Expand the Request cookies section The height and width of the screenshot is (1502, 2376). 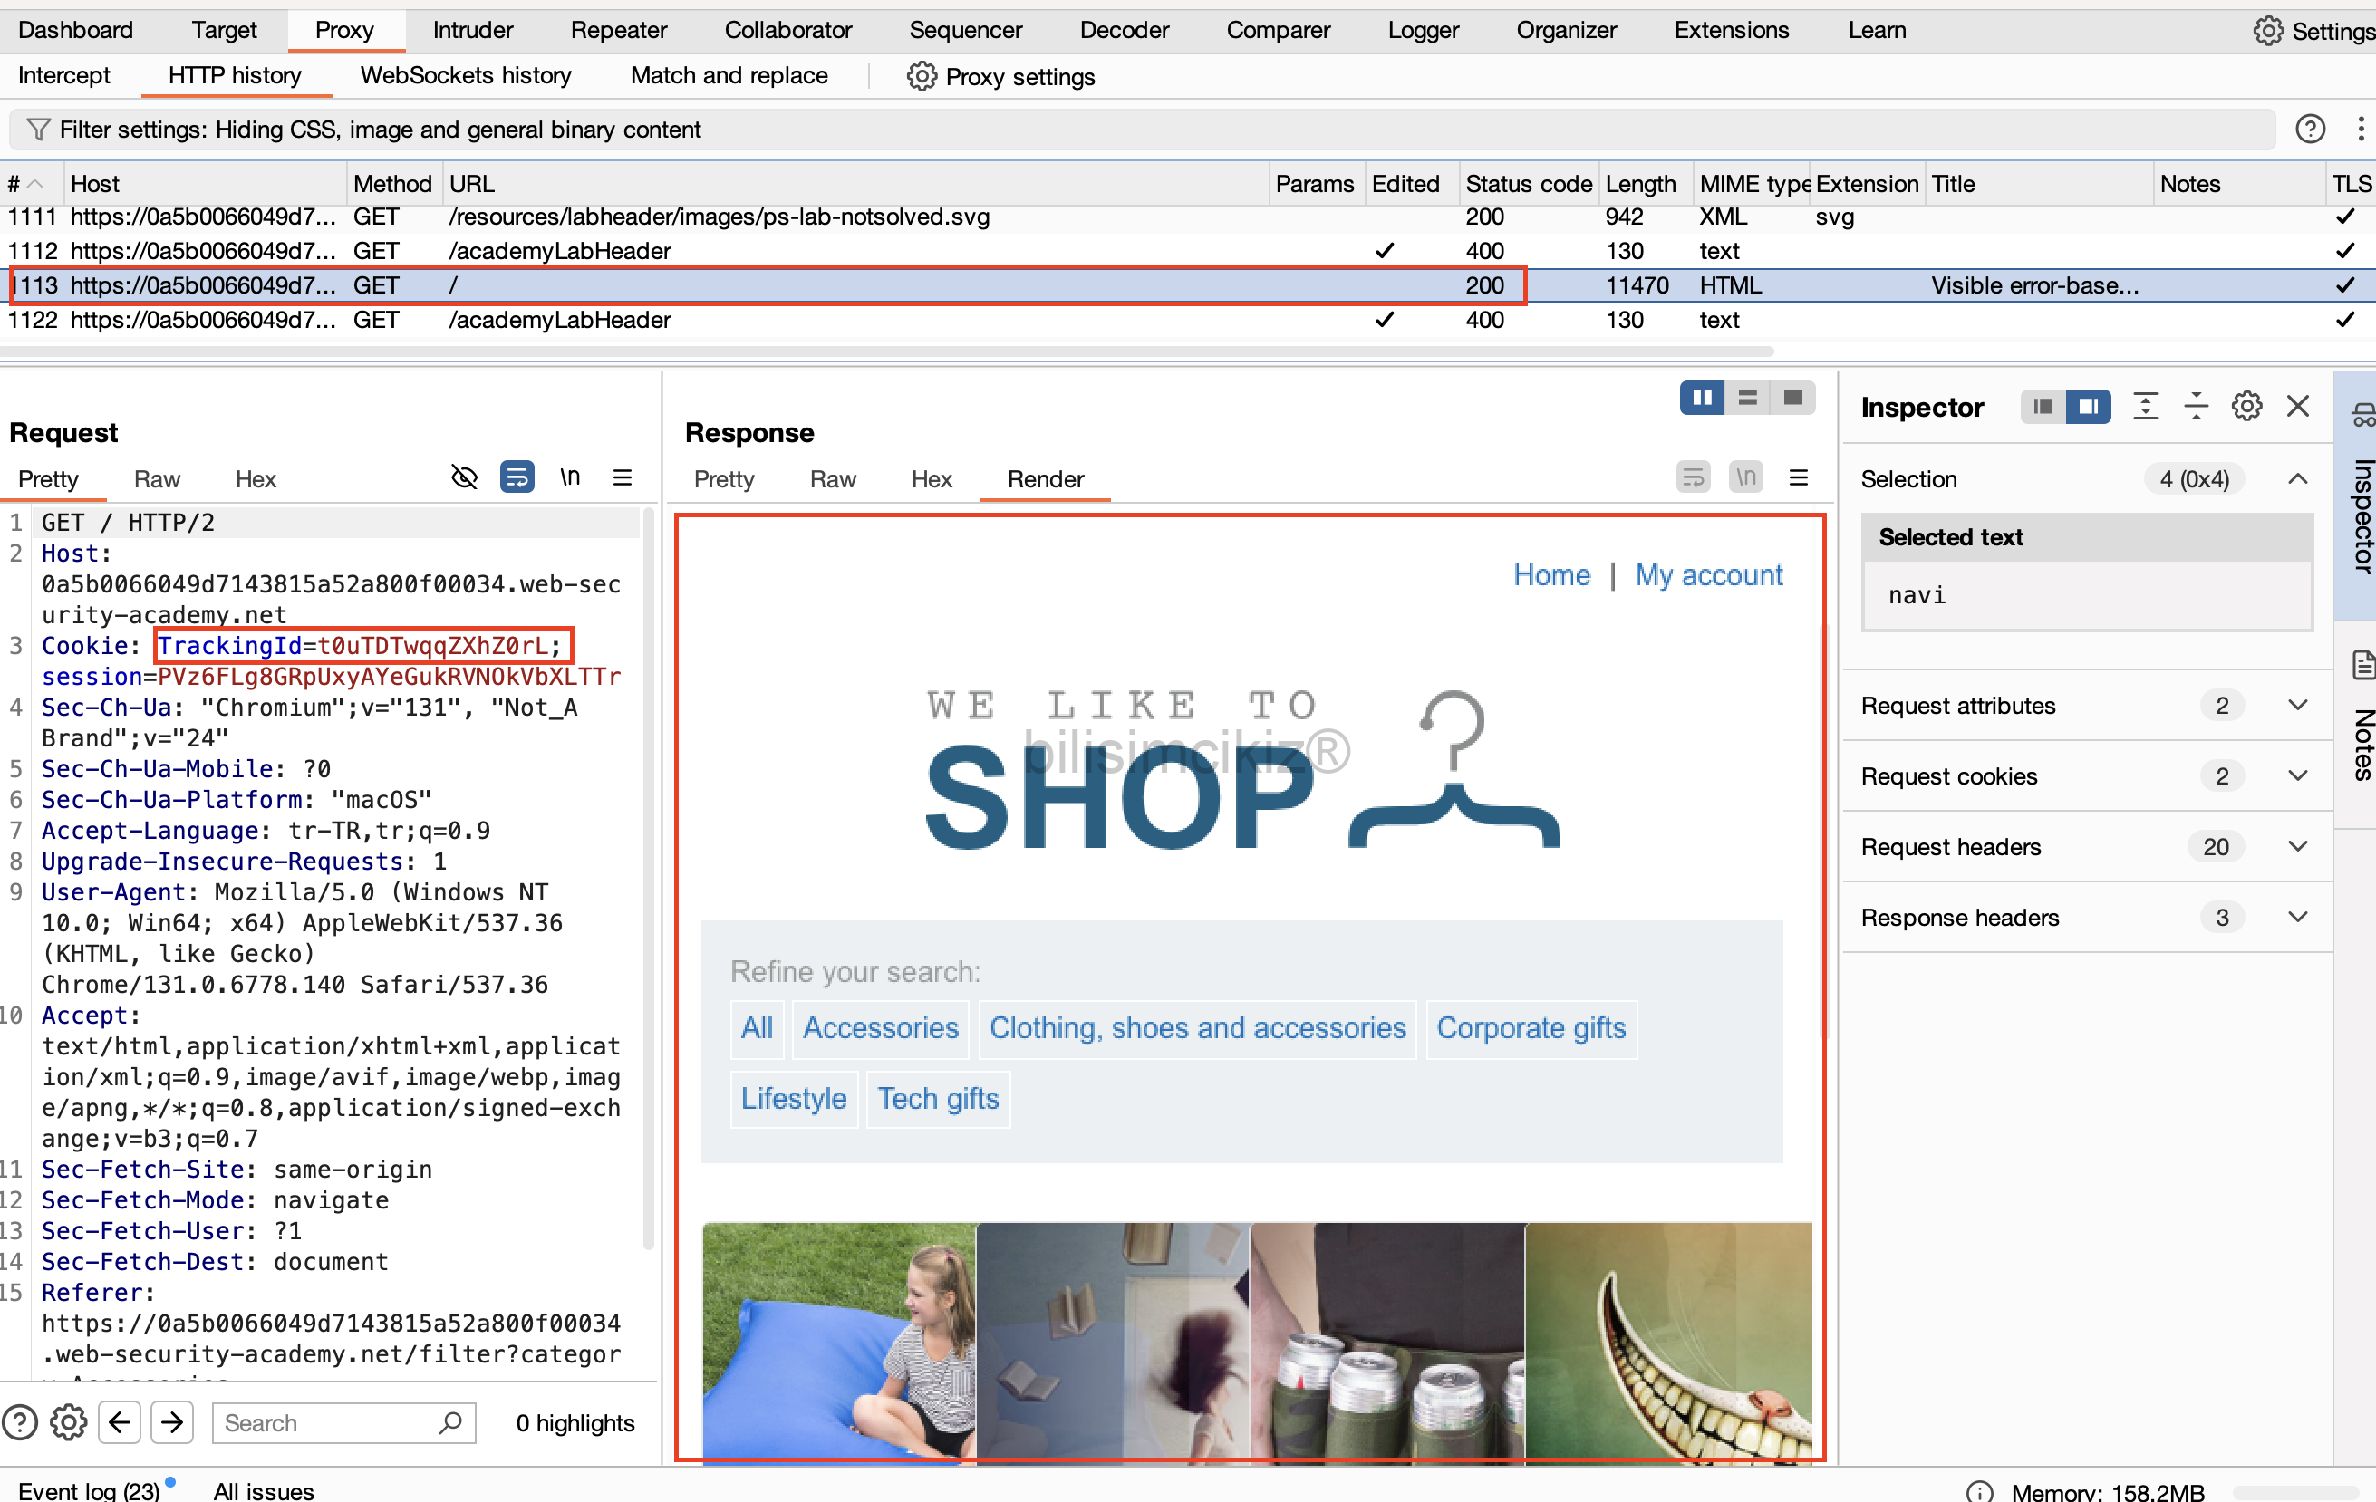pos(2297,776)
